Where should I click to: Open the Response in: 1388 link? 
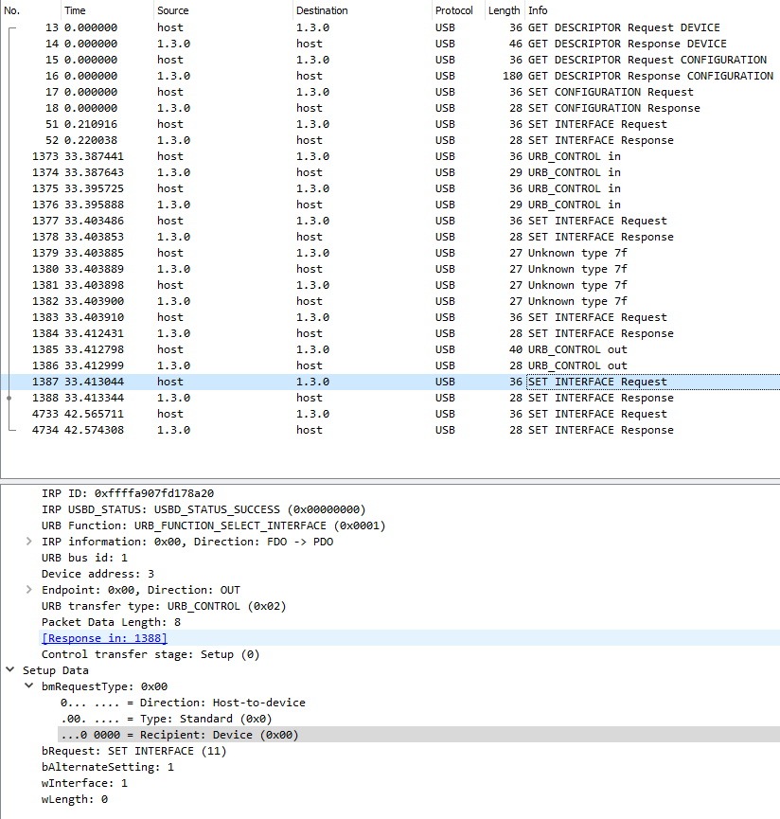click(104, 638)
